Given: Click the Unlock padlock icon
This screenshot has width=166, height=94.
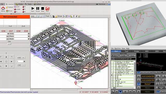Looking at the screenshot, I should click(x=7, y=7).
